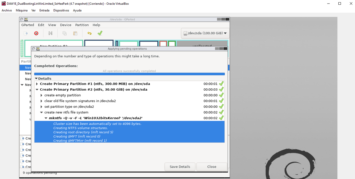Open the GParted menu
The image size is (355, 179).
[27, 25]
